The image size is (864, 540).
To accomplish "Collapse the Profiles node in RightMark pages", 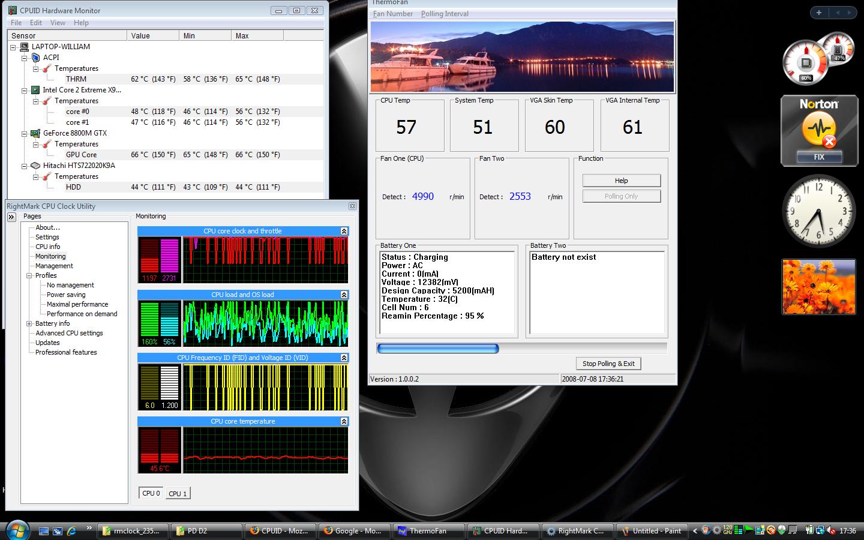I will 29,275.
